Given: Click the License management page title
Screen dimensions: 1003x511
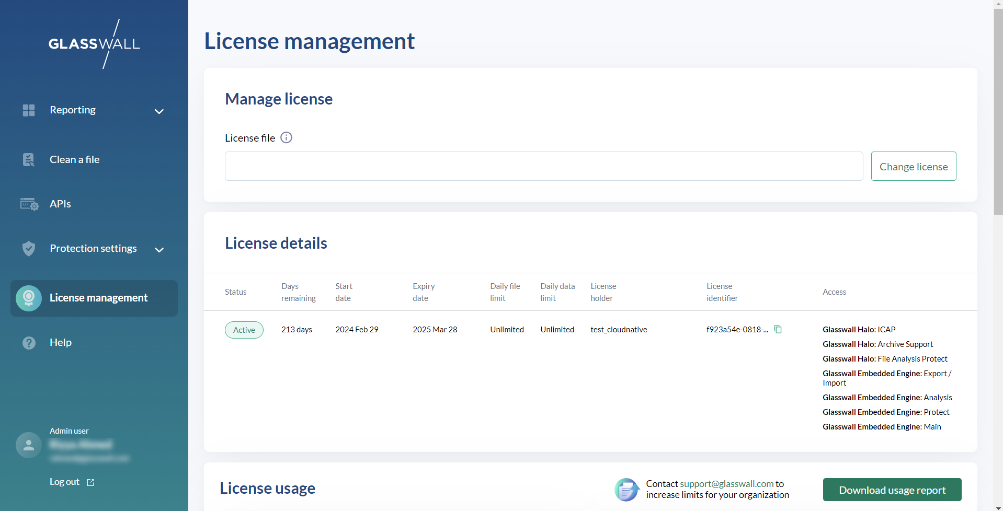Looking at the screenshot, I should (x=309, y=41).
